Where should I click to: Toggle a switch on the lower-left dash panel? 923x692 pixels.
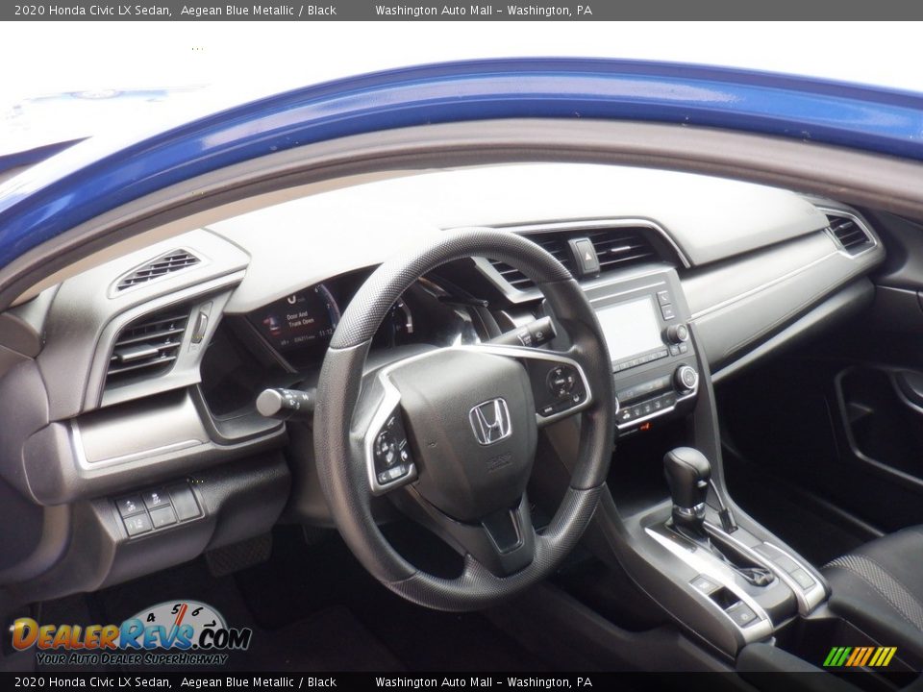coord(157,509)
